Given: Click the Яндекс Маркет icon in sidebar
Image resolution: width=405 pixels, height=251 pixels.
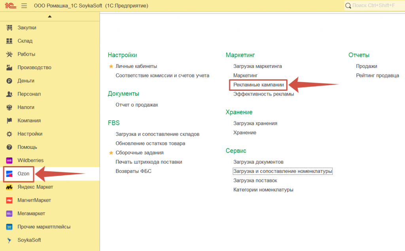Looking at the screenshot, I should click(x=9, y=187).
